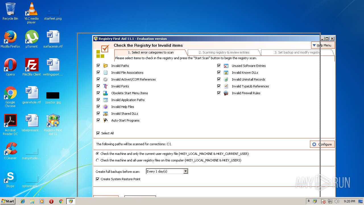Select the gearwhole.rtf desktop file
This screenshot has width=364, height=205.
point(32,95)
